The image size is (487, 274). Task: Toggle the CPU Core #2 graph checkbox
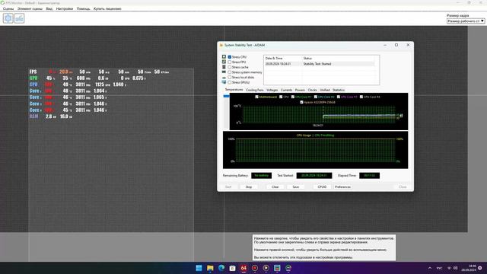coord(316,97)
